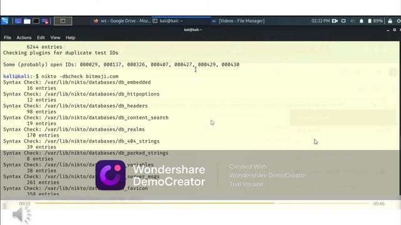Switch to Google Drive Mozilla window

(122, 21)
